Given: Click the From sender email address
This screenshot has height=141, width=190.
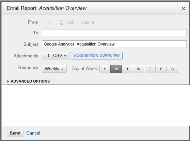Looking at the screenshot, I should point(68,22).
